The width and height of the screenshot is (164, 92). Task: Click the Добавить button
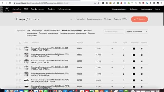tap(139, 19)
